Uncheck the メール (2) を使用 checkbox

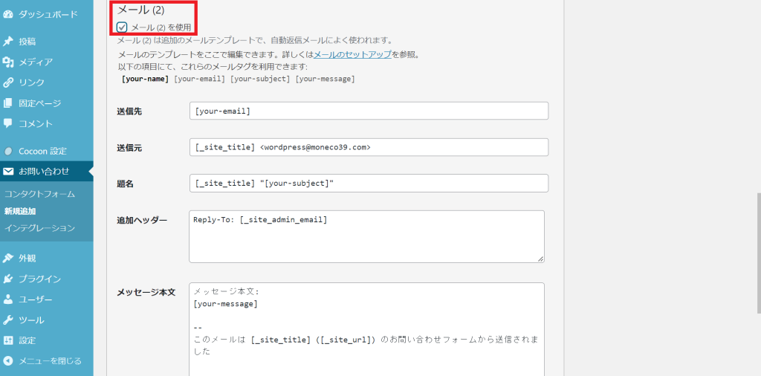(x=122, y=27)
